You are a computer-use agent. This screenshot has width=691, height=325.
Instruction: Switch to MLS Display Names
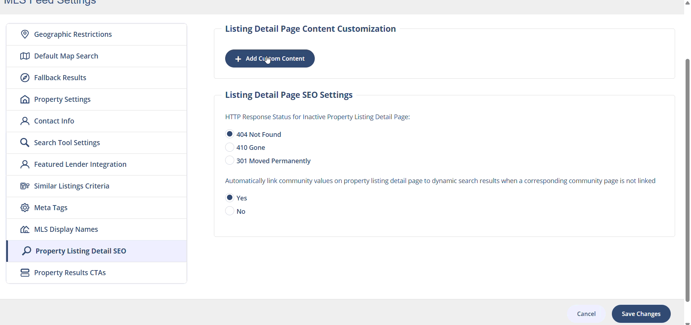pos(96,229)
